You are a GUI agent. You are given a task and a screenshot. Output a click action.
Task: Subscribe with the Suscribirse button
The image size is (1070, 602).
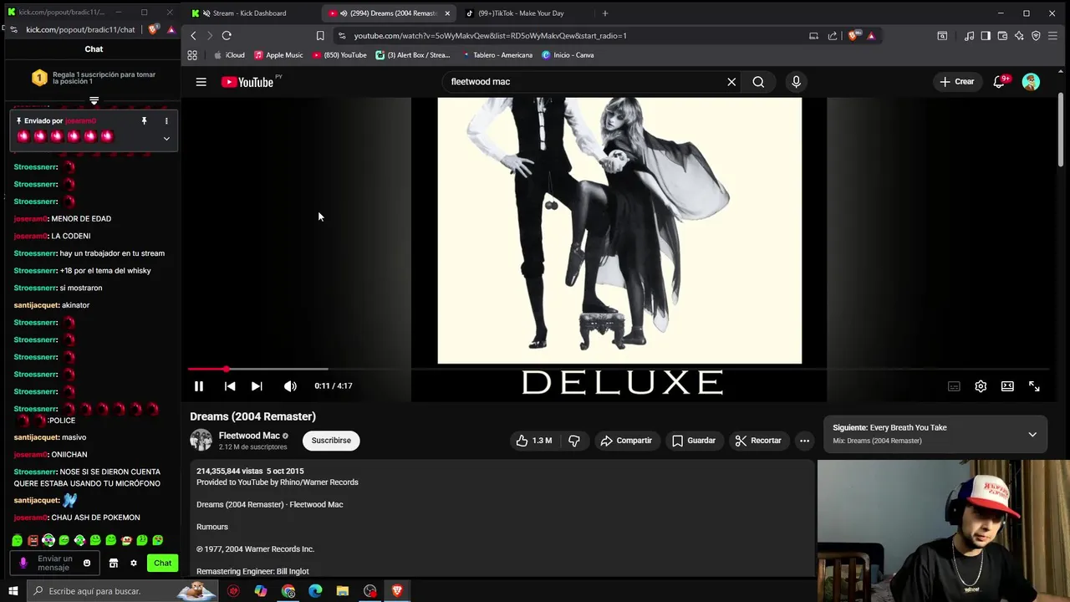pos(331,441)
